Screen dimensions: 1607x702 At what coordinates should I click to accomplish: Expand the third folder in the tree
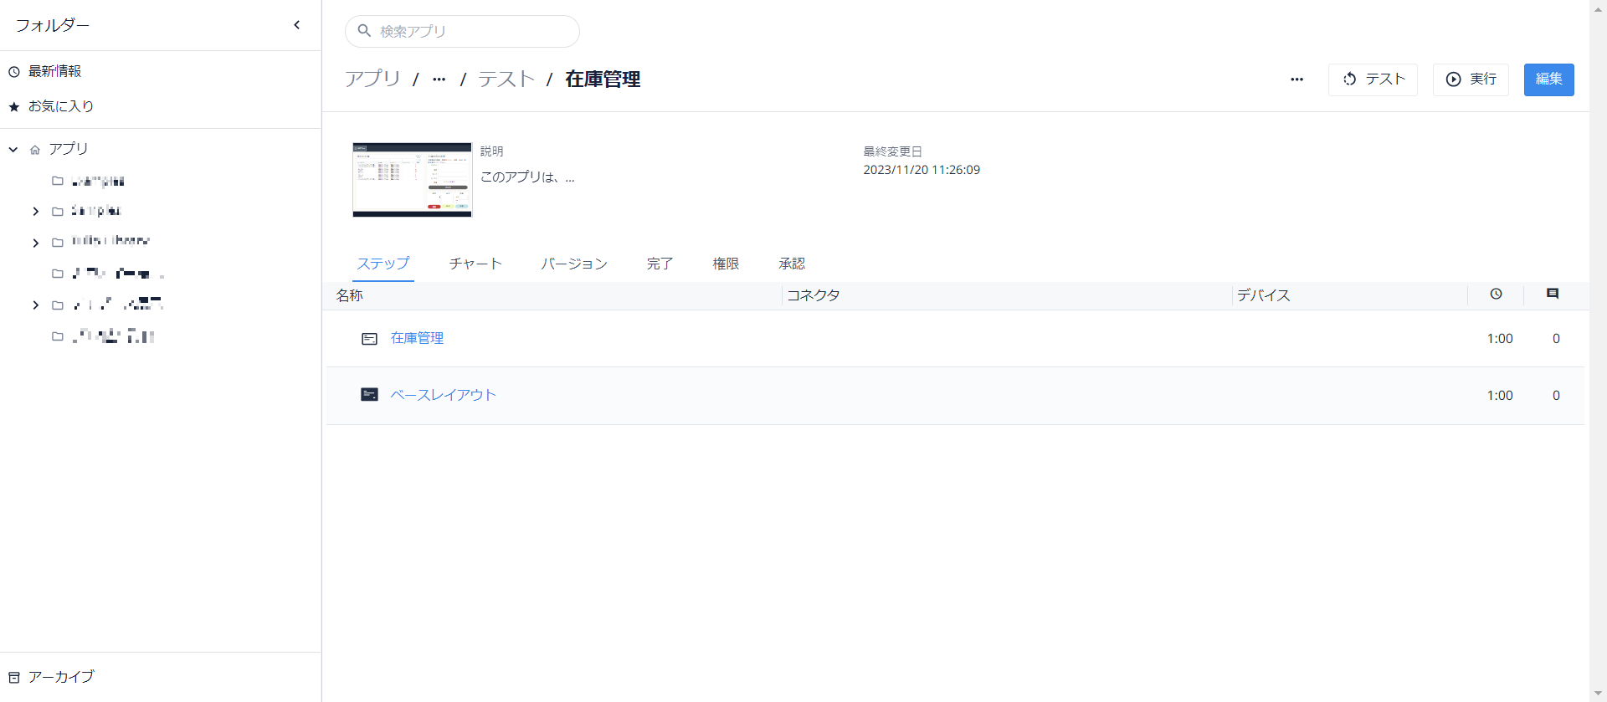(x=35, y=243)
